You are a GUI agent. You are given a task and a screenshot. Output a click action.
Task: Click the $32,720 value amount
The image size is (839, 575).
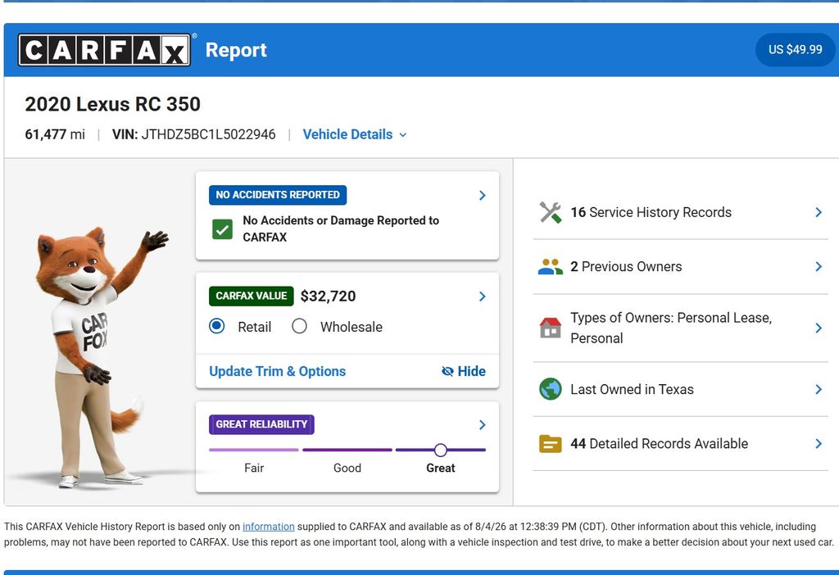328,296
